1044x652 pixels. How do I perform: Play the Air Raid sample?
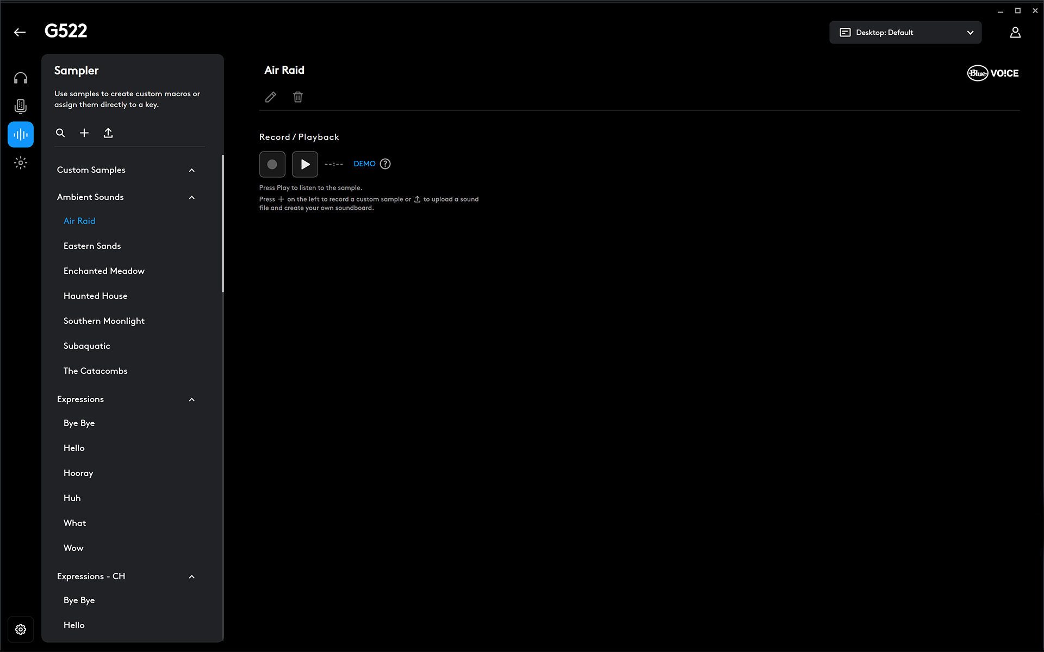305,164
